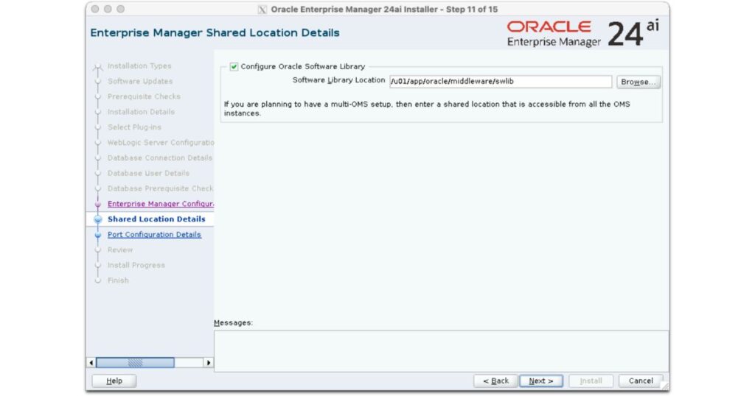Click the Review step label
Viewport: 755px width, 396px height.
coord(120,250)
